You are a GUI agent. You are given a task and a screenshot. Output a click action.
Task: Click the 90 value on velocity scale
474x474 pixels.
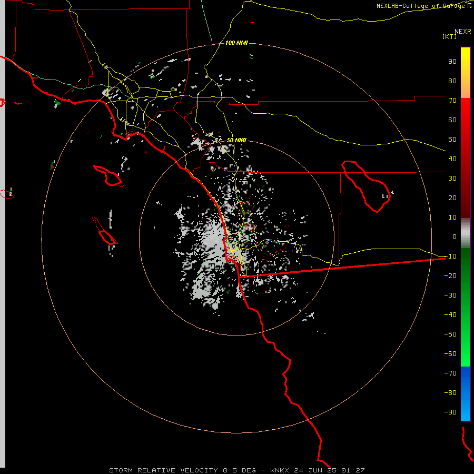click(x=452, y=62)
